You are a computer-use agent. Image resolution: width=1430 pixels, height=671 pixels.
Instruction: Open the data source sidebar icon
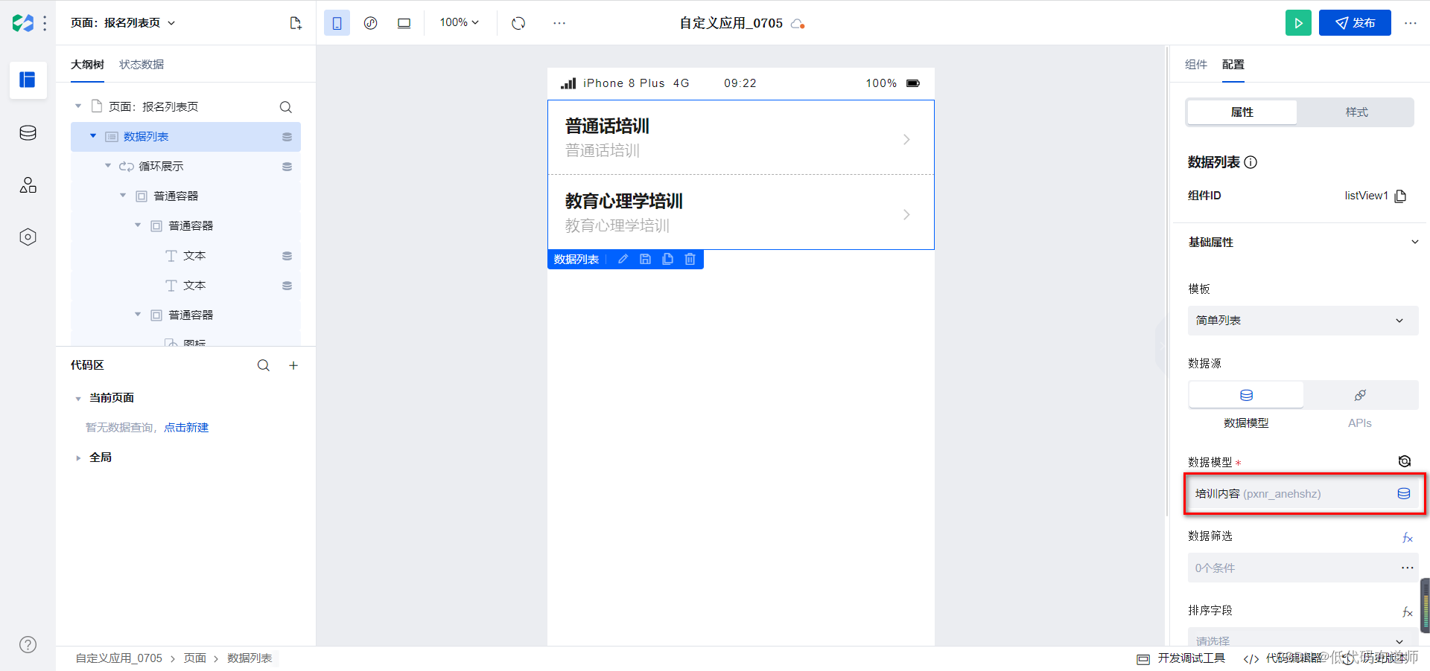coord(28,133)
